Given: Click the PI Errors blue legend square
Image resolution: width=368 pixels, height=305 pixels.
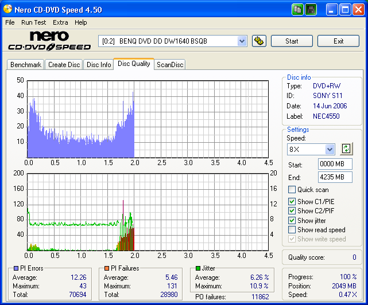Looking at the screenshot, I should pyautogui.click(x=16, y=268).
